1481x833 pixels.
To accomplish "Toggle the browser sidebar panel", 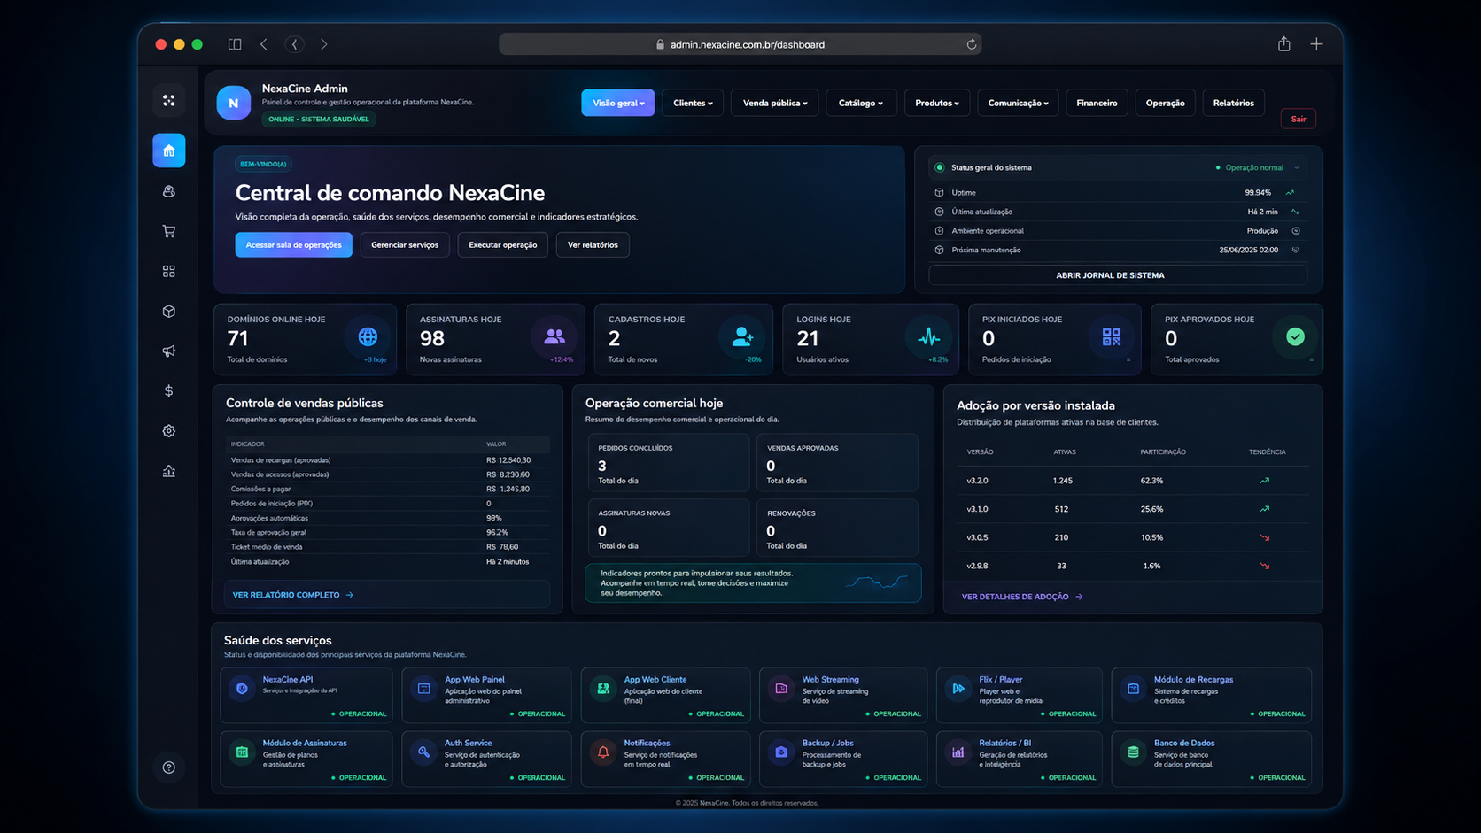I will point(235,44).
